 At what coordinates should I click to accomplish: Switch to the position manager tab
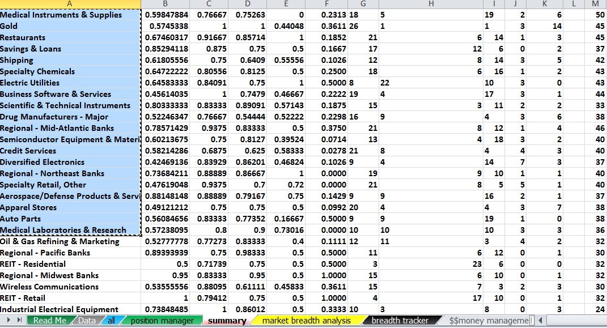click(162, 320)
